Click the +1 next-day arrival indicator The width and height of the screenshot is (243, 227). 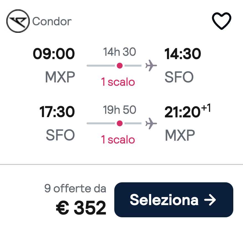tap(206, 109)
